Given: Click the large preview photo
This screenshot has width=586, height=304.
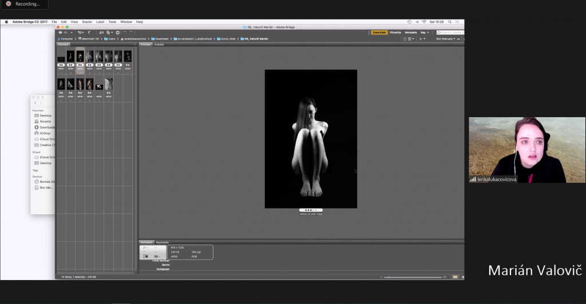Looking at the screenshot, I should tap(311, 139).
